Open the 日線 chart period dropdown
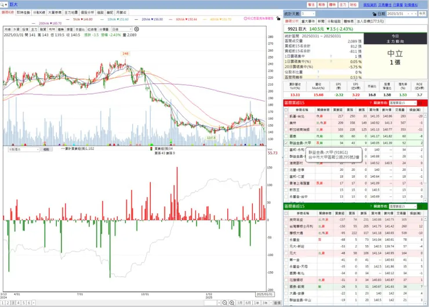 pos(122,29)
